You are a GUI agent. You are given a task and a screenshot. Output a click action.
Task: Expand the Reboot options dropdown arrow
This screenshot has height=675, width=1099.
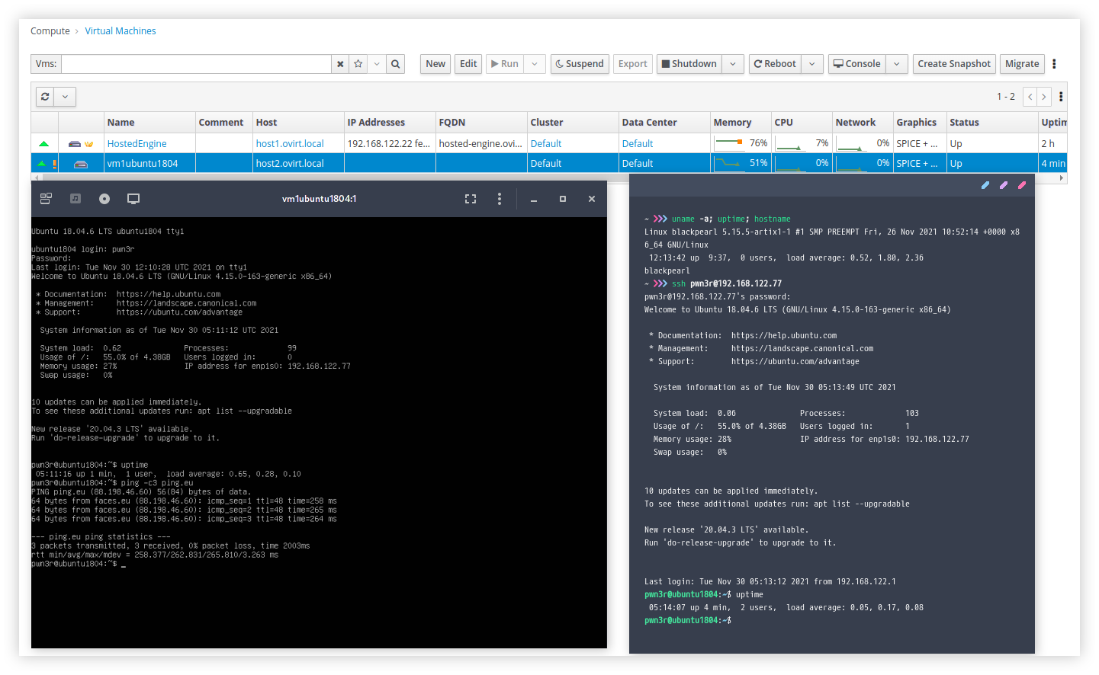812,64
